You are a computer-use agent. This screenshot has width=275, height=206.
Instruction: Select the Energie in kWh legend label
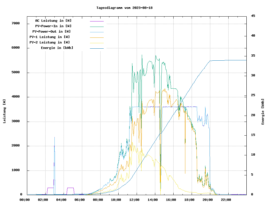coord(57,48)
